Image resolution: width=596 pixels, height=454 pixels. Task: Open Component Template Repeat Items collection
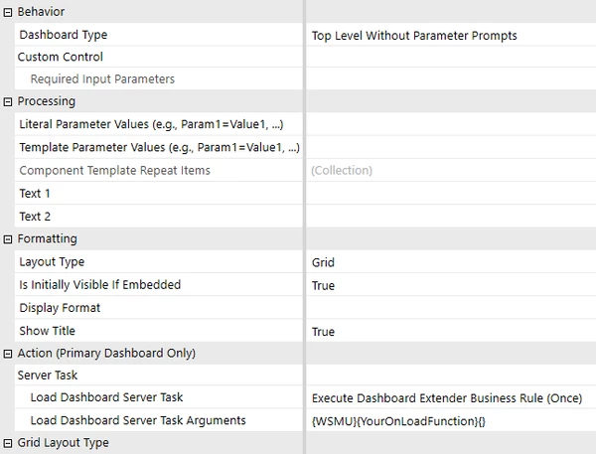[451, 170]
